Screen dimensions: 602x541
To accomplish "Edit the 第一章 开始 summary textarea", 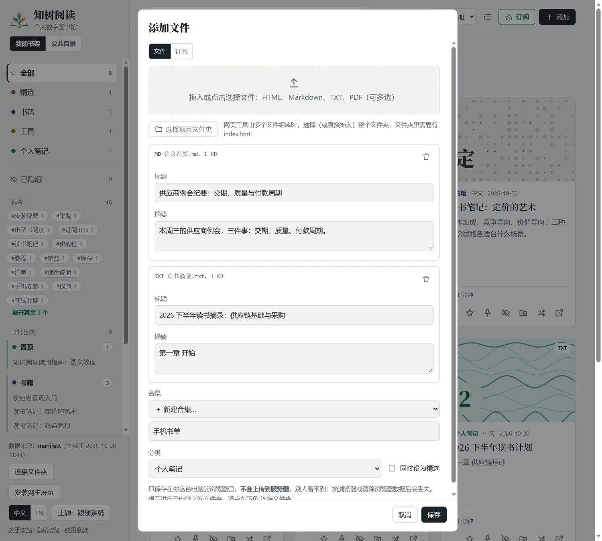I will [x=294, y=358].
